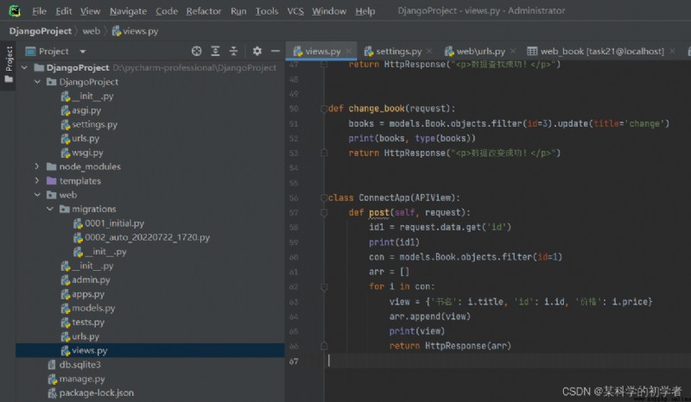Viewport: 691px width, 402px height.
Task: Open the Edit menu
Action: tap(63, 11)
